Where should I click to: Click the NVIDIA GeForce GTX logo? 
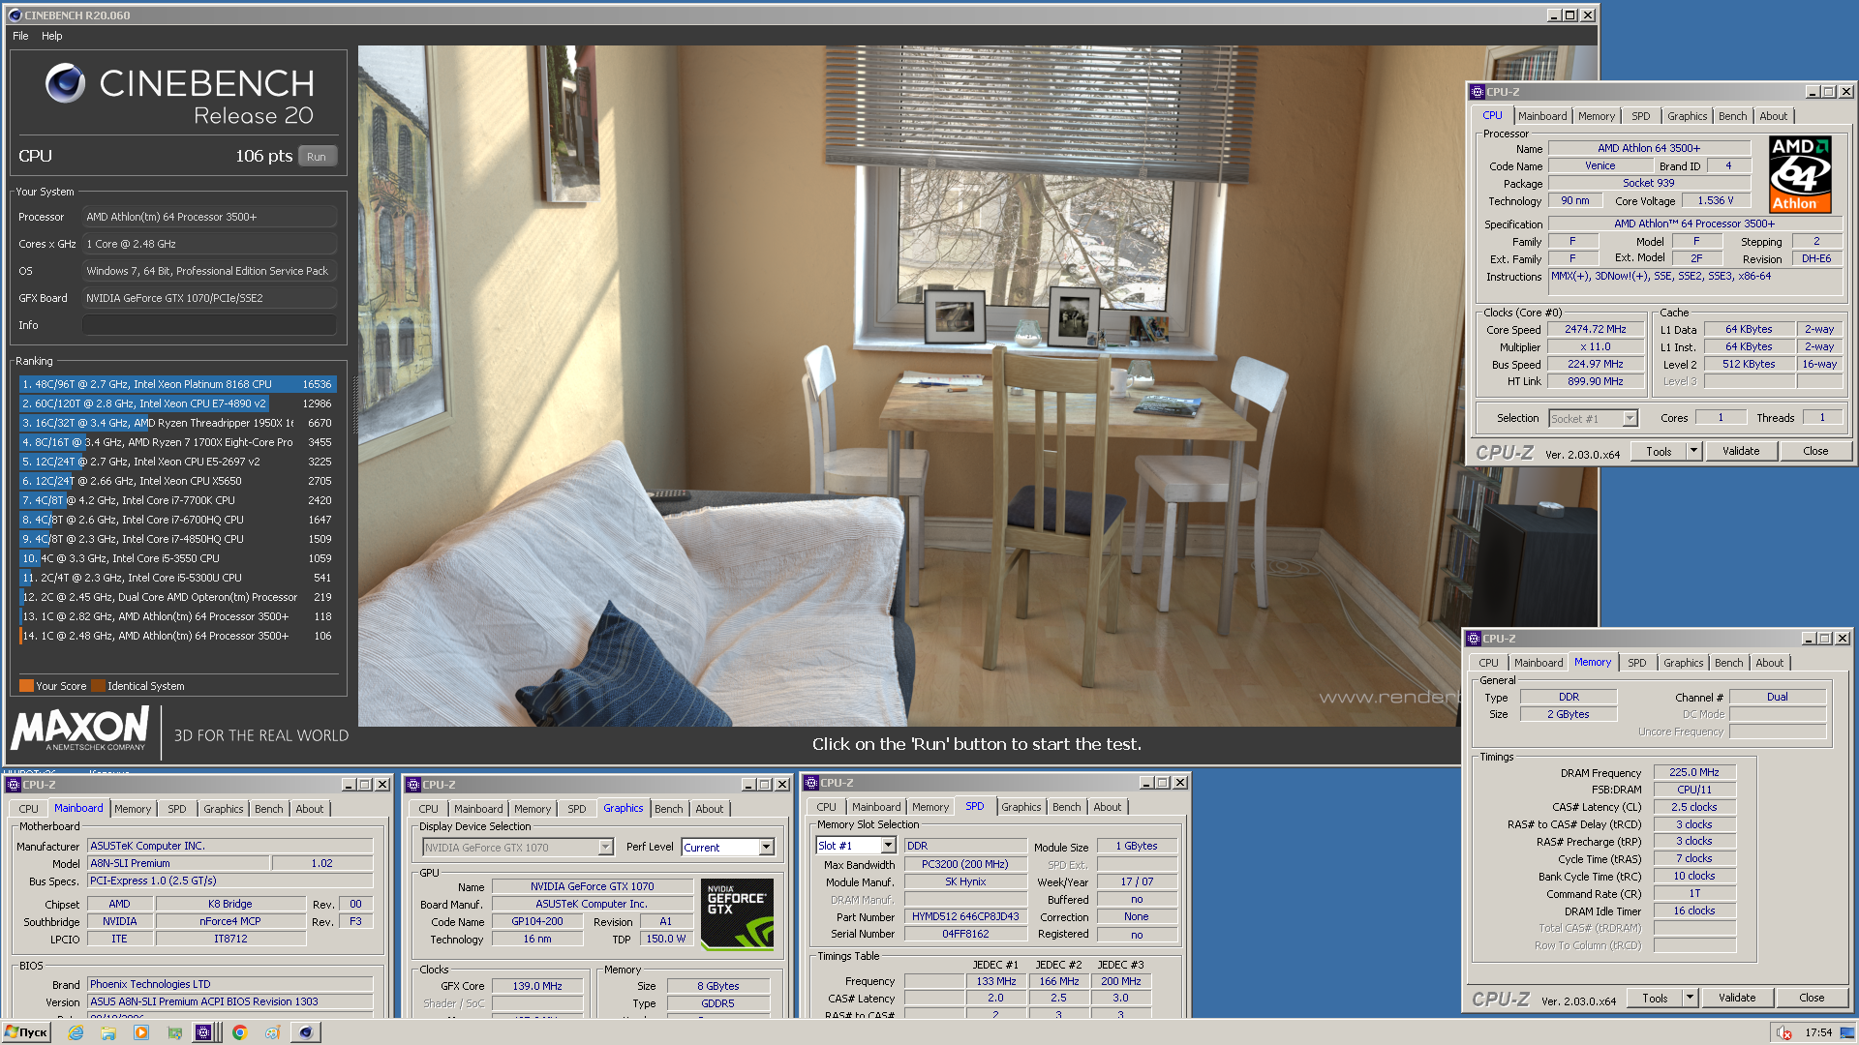[737, 913]
